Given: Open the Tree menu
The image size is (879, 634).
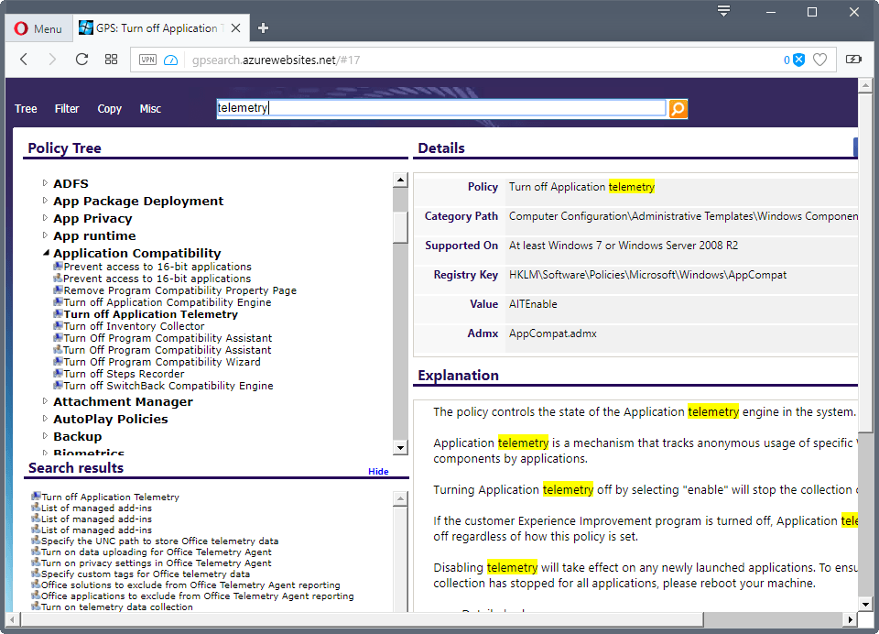Looking at the screenshot, I should click(26, 109).
